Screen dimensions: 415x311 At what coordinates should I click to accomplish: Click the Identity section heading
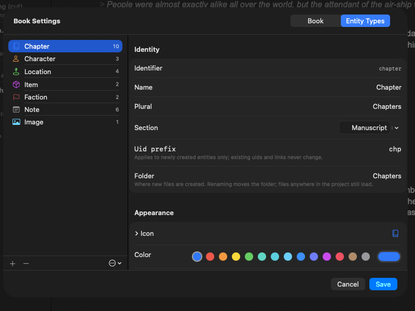[x=147, y=49]
